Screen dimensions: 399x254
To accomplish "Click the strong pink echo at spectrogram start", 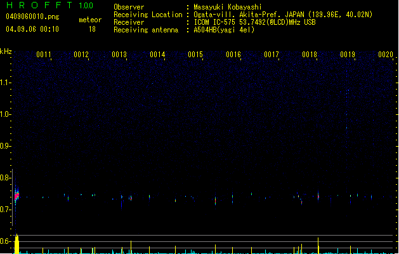I will pos(16,196).
